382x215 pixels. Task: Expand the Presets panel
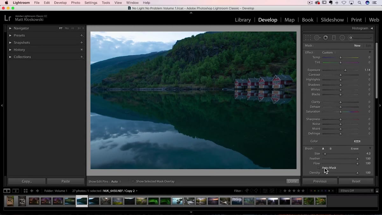(11, 35)
